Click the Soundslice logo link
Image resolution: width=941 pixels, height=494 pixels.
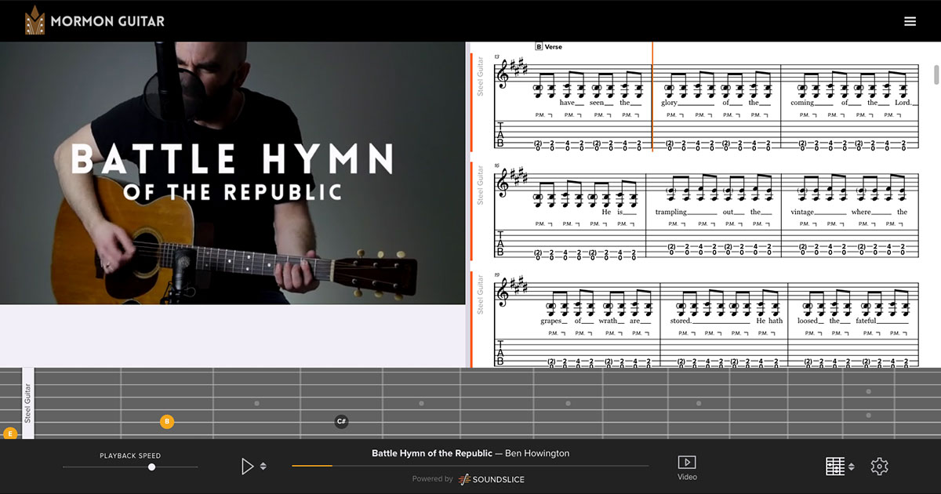click(491, 479)
